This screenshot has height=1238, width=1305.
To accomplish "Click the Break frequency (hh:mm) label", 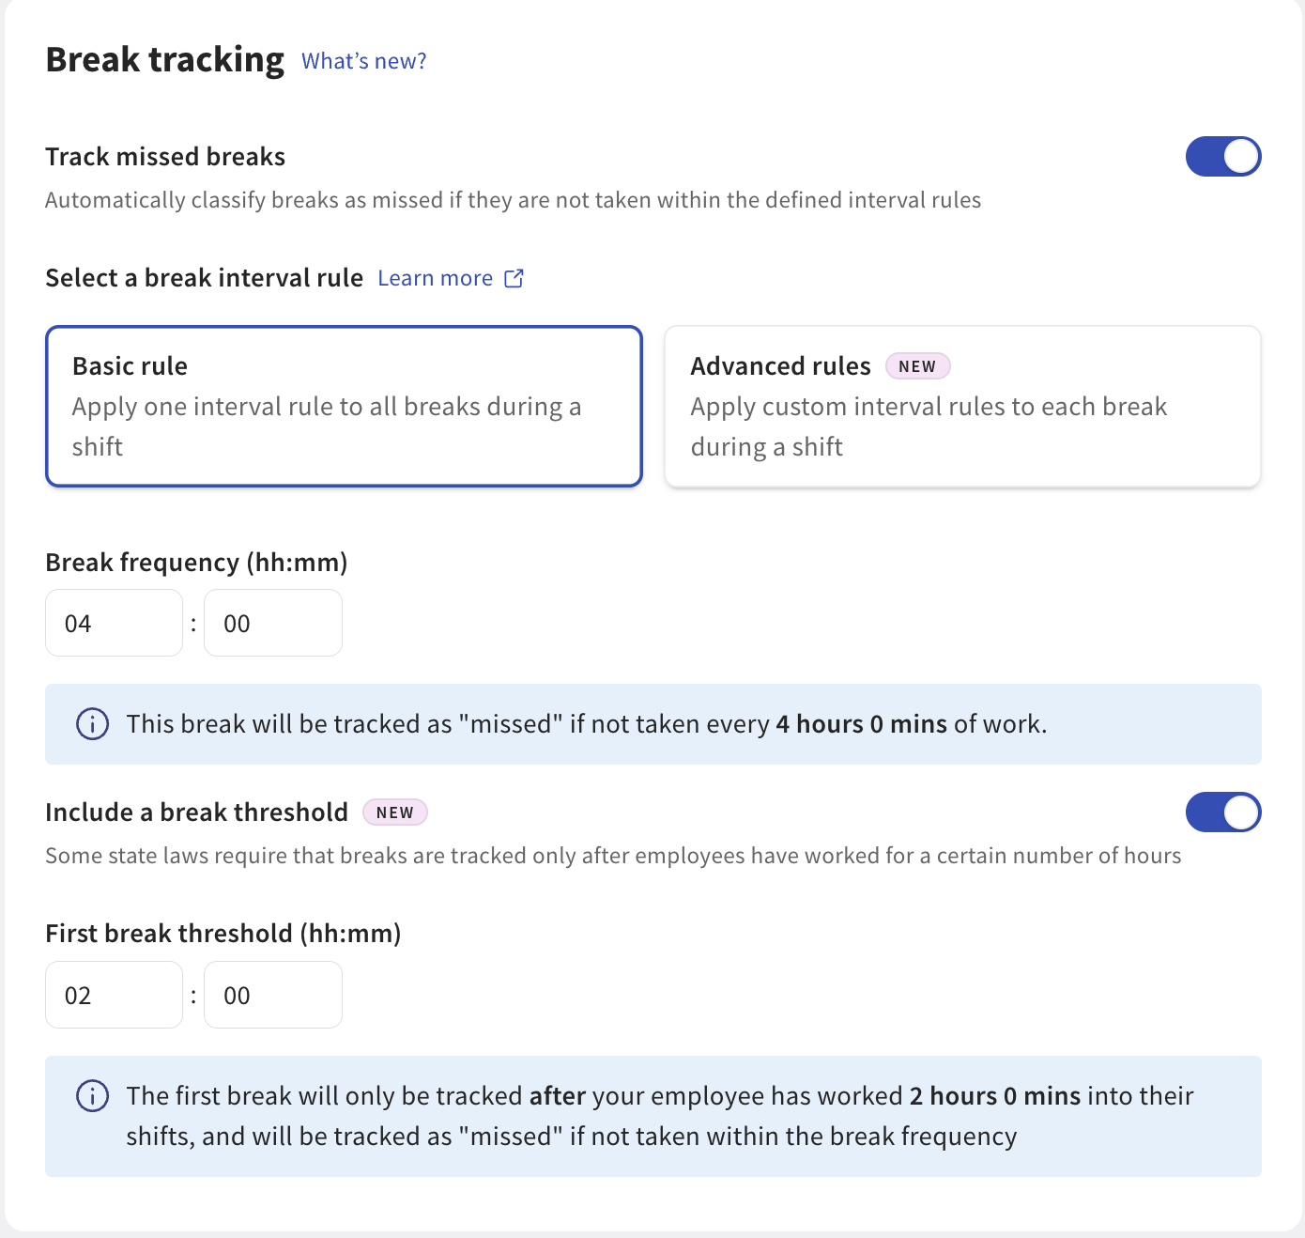I will pos(196,563).
